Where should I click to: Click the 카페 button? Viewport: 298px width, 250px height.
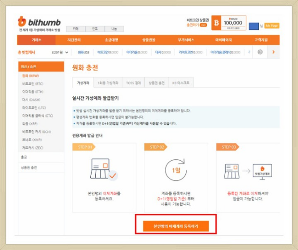pos(76,29)
